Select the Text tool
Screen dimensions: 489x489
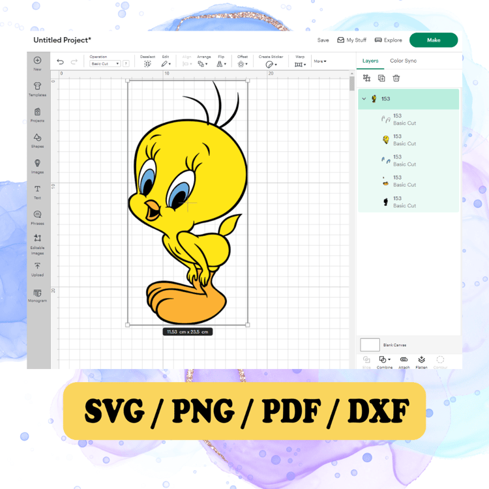[37, 192]
